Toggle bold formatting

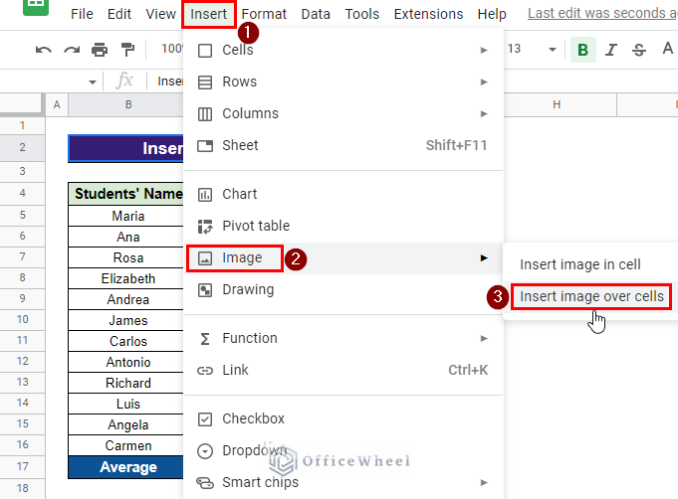point(582,50)
